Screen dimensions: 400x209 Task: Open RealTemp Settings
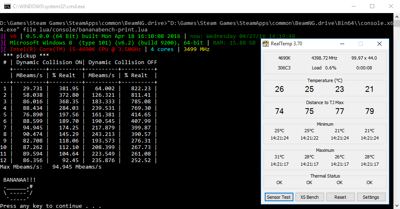[370, 197]
